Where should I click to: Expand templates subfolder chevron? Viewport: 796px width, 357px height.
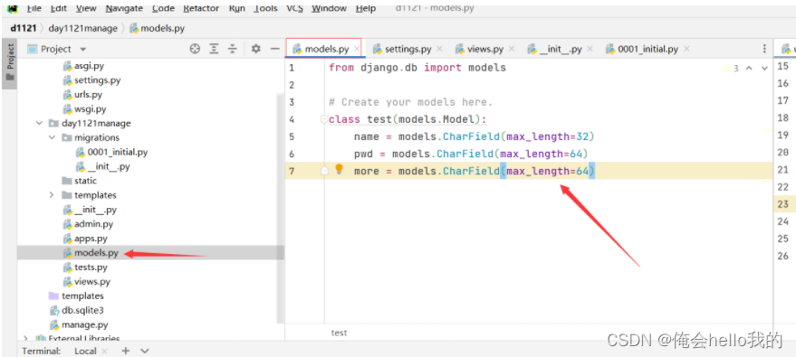pos(52,195)
